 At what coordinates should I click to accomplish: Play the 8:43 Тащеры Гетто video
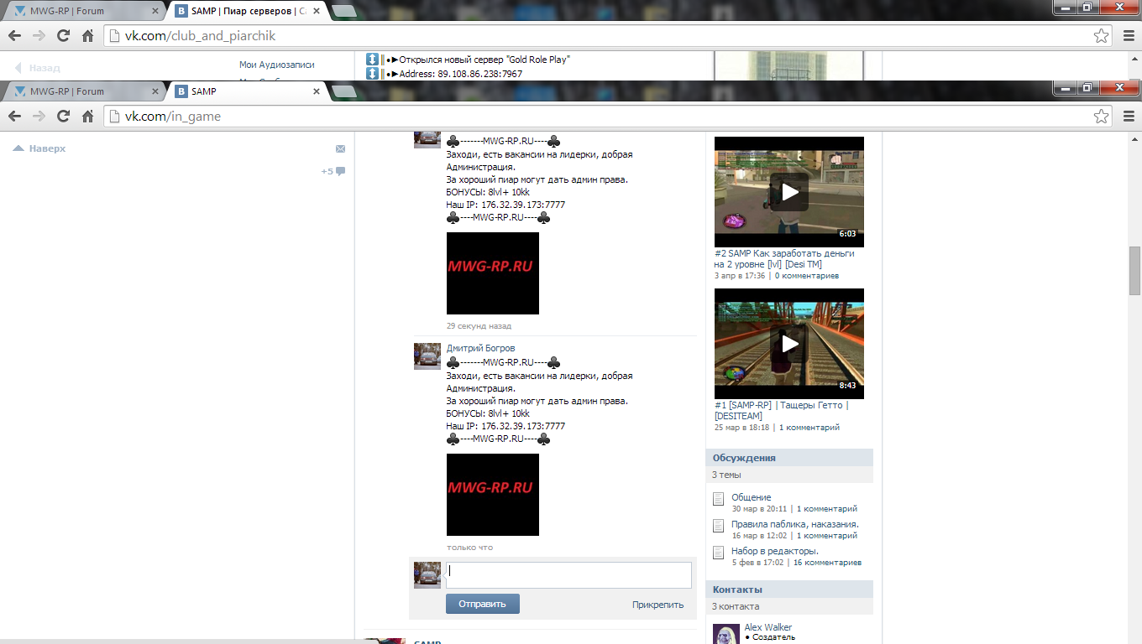(788, 344)
